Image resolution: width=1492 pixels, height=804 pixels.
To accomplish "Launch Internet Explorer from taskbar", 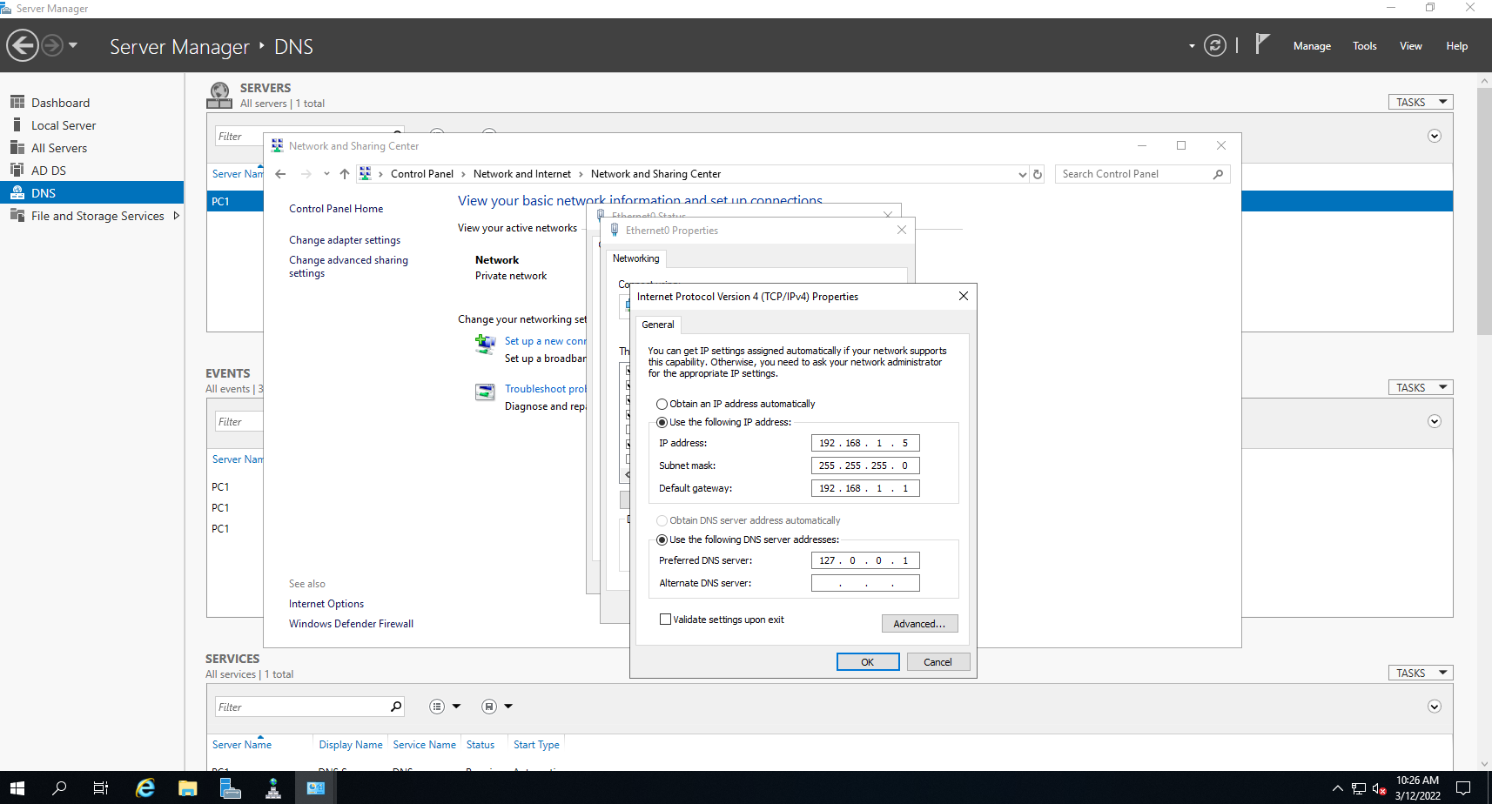I will (144, 788).
